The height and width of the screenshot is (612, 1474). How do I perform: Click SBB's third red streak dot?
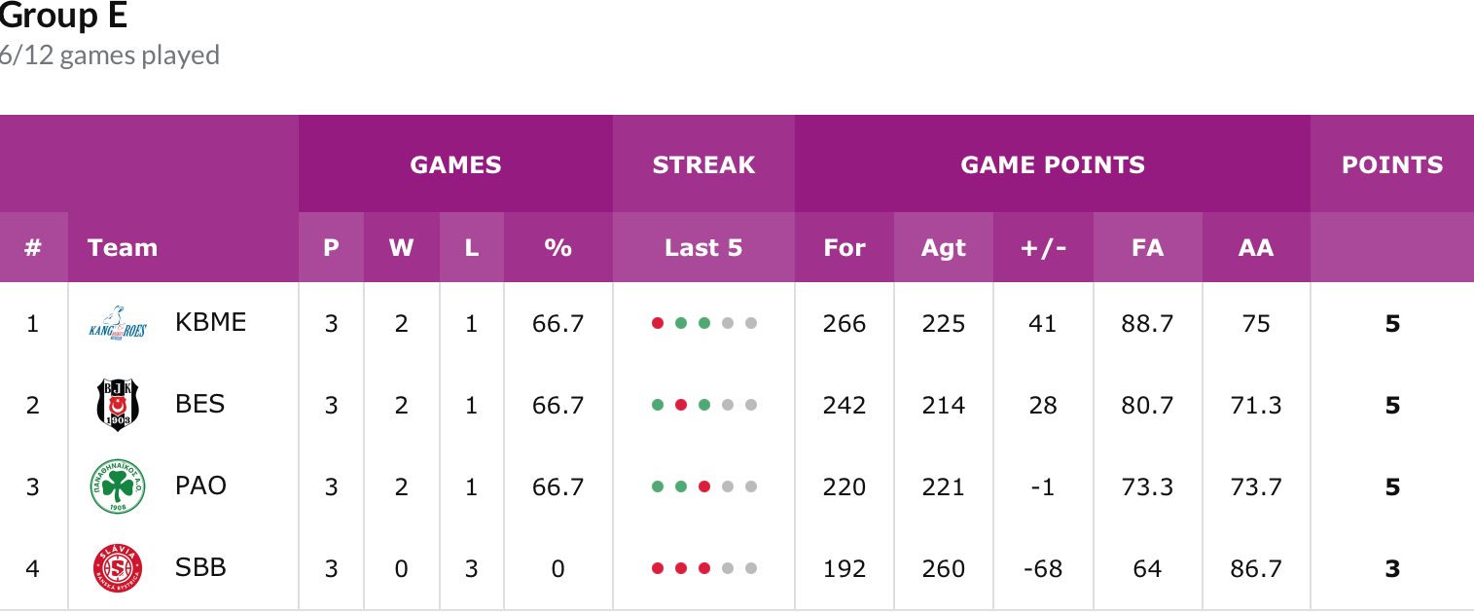[704, 568]
